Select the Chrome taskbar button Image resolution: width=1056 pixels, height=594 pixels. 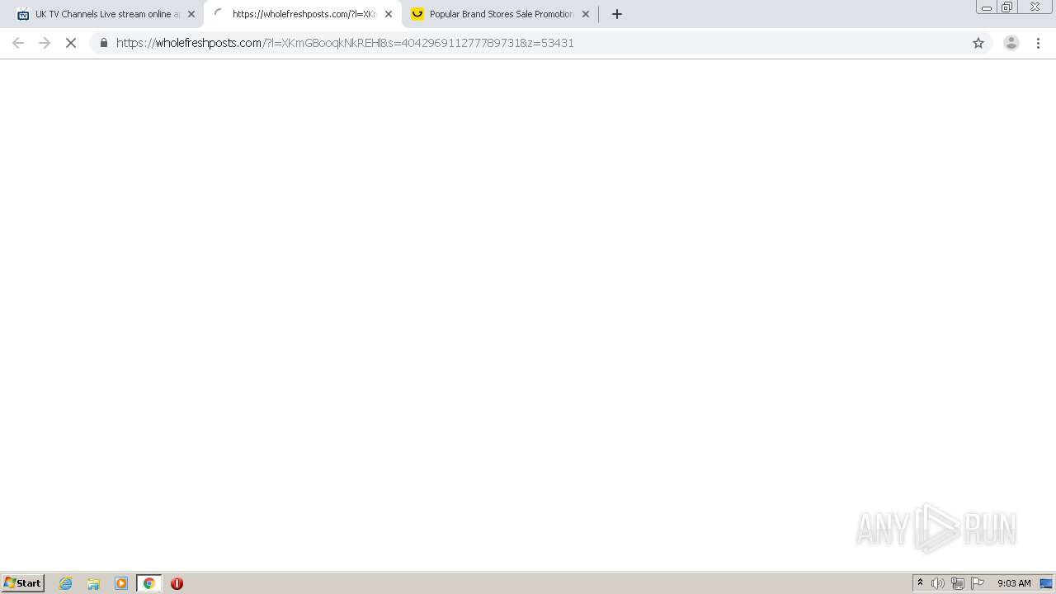(148, 583)
